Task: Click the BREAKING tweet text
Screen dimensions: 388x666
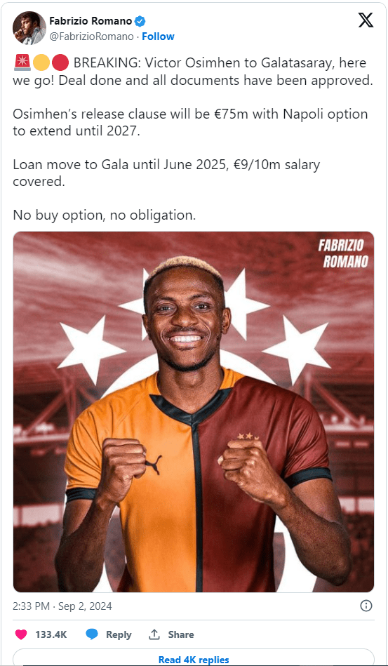Action: pos(193,72)
